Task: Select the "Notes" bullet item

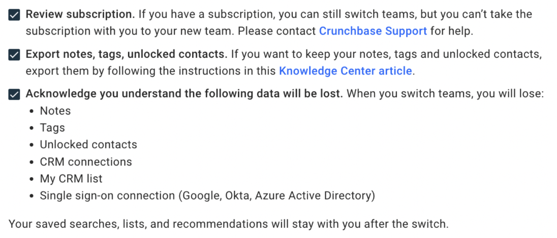Action: tap(55, 111)
